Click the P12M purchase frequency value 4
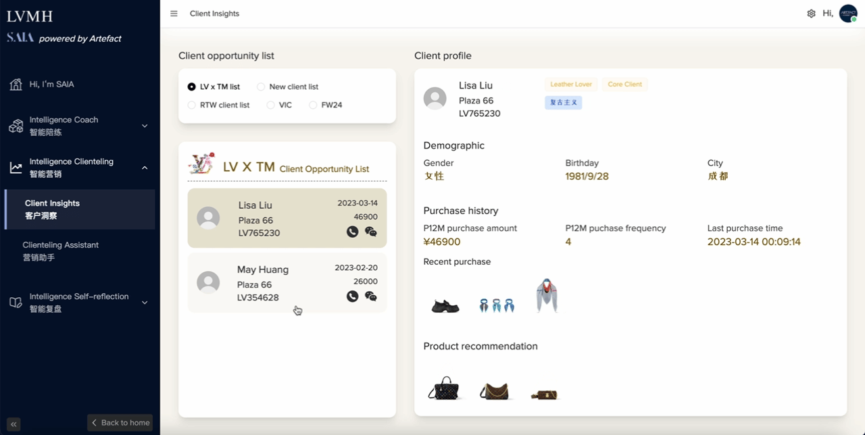The height and width of the screenshot is (435, 865). point(568,242)
